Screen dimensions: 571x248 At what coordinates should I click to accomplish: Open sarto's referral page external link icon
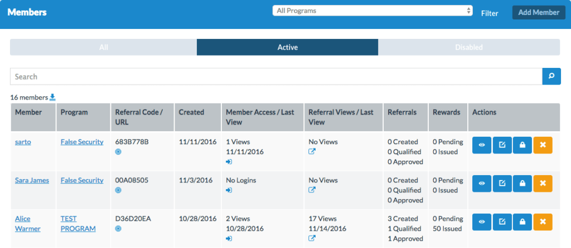pyautogui.click(x=312, y=151)
